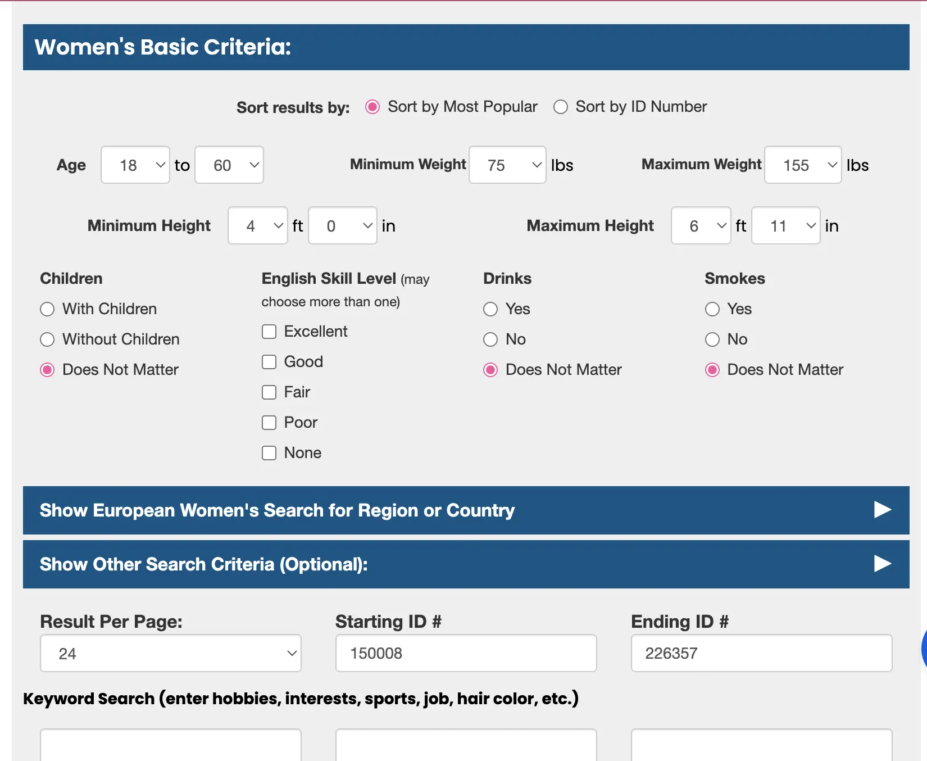Select Sort by ID Number option
Viewport: 927px width, 761px height.
tap(561, 107)
